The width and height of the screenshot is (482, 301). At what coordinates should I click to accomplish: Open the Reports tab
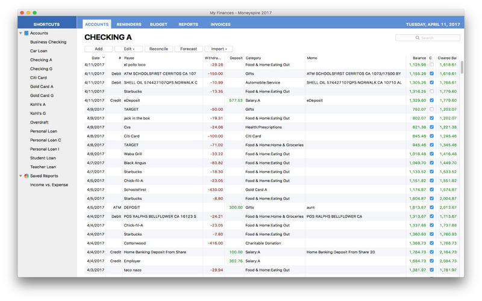click(188, 24)
